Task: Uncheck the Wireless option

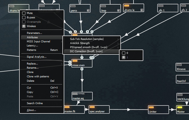Action: 24,26
